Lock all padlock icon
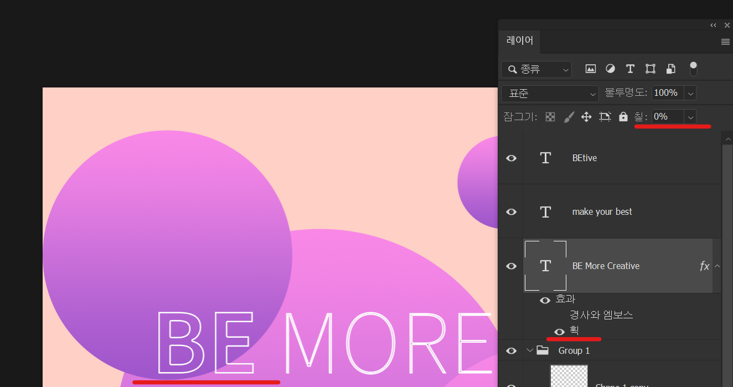Screen dimensions: 733x387 coord(623,117)
